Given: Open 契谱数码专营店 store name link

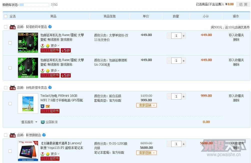Looking at the screenshot, I should [x=36, y=27].
